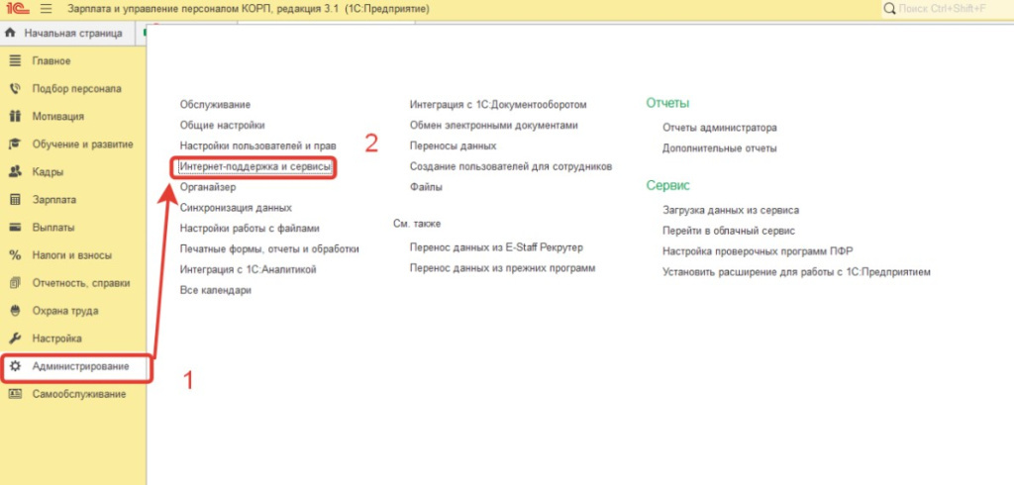
Task: Click the Мотивация gift icon
Action: (16, 117)
